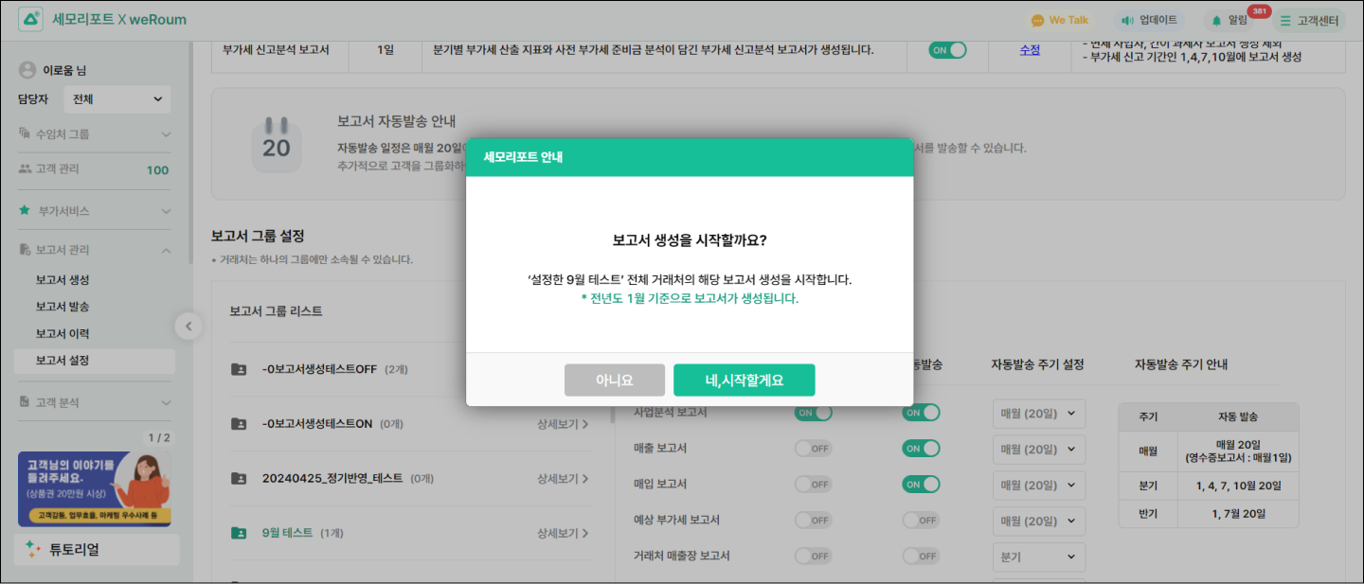This screenshot has width=1364, height=584.
Task: Confirm with 네,시작할게요 button
Action: coord(744,380)
